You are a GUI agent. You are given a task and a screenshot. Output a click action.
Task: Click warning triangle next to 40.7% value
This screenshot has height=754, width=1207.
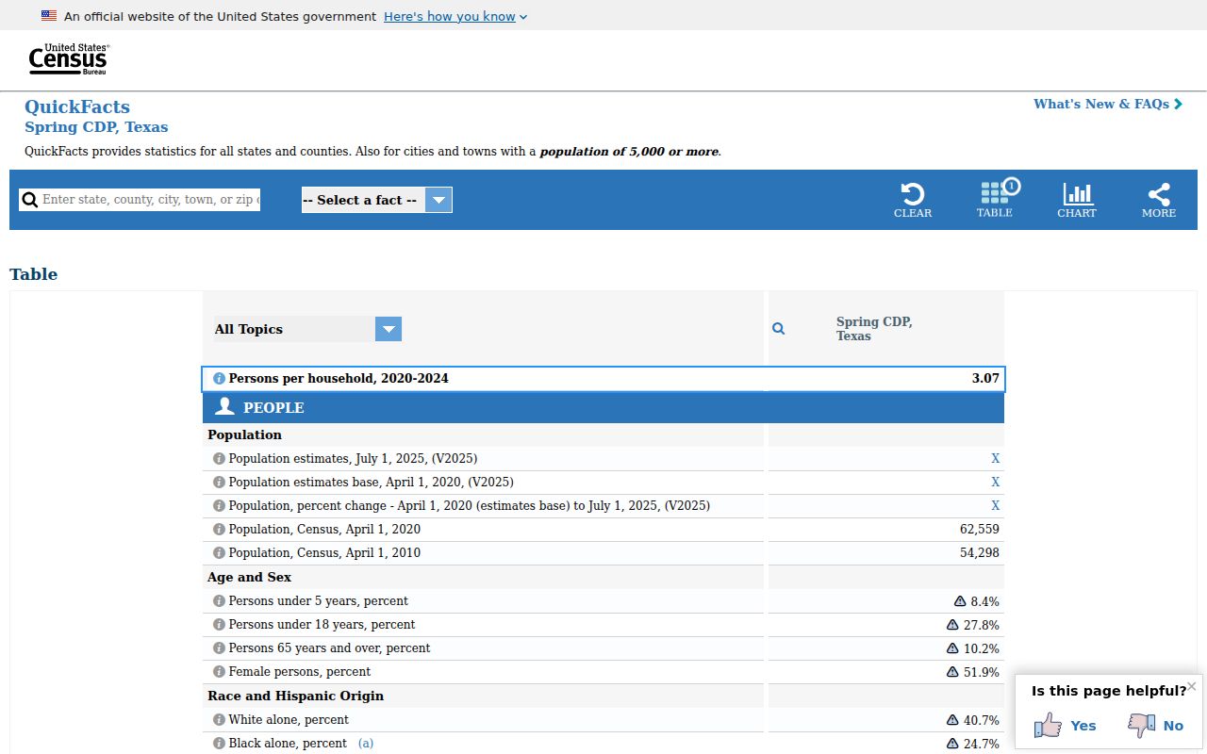tap(952, 720)
